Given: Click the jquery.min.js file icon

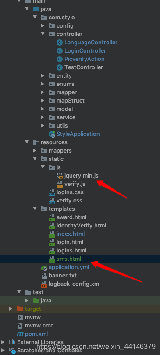Looking at the screenshot, I should [60, 176].
